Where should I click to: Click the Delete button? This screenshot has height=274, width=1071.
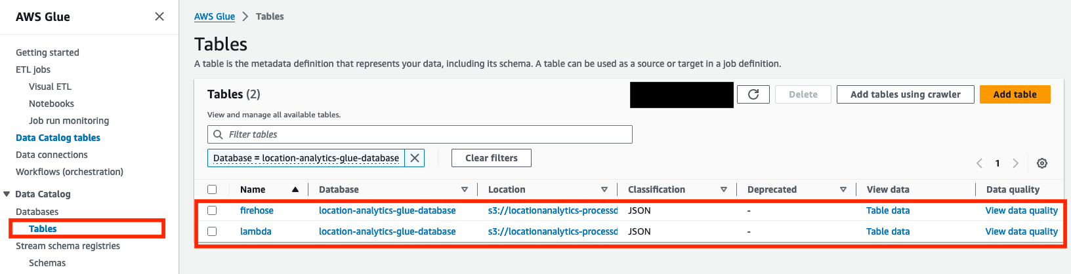(x=803, y=94)
